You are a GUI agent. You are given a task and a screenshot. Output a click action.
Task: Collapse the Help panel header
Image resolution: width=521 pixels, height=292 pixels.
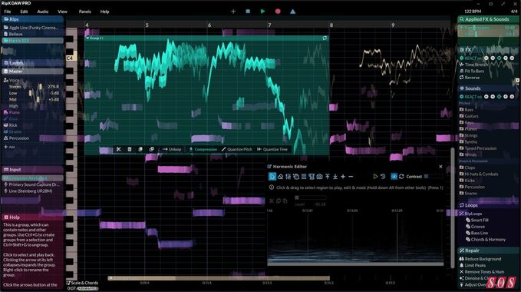point(32,217)
